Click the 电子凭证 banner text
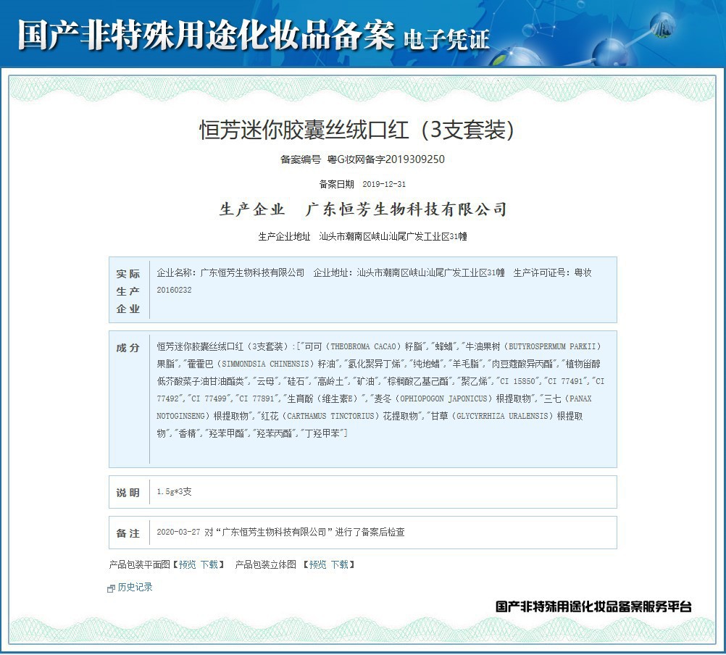This screenshot has width=726, height=655. 446,39
